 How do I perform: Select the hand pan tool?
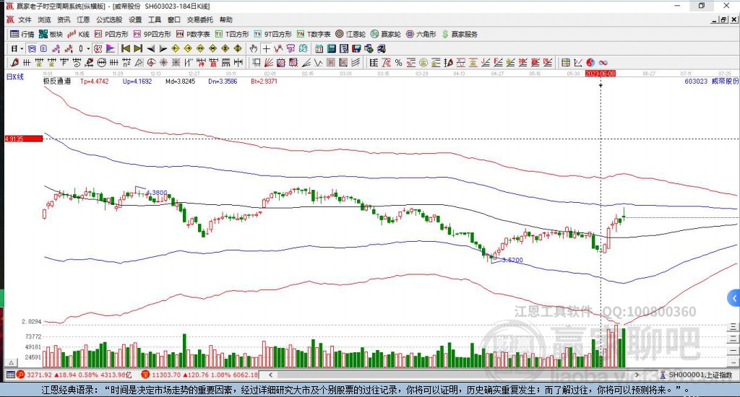tap(254, 48)
